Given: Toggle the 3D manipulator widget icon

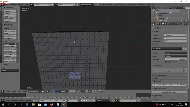Looking at the screenshot, I should point(52,91).
